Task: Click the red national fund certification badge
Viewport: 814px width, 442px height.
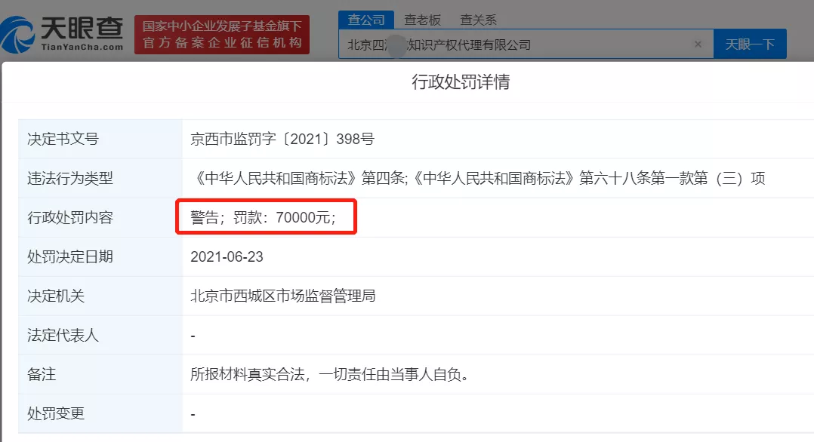Action: click(x=220, y=33)
